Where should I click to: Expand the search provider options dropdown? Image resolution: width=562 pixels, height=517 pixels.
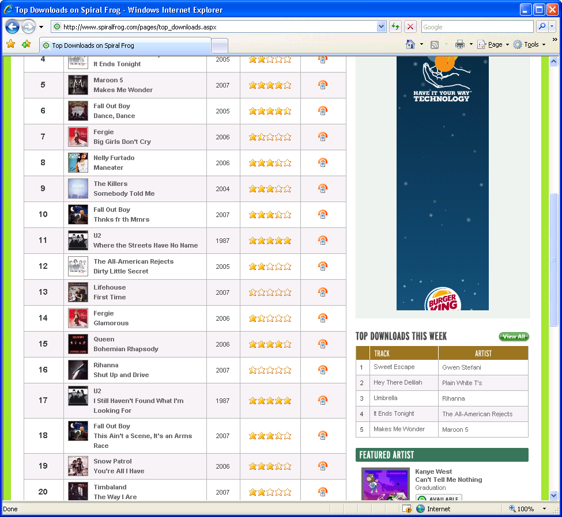tap(552, 26)
